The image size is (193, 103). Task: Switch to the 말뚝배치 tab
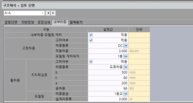[76, 22]
